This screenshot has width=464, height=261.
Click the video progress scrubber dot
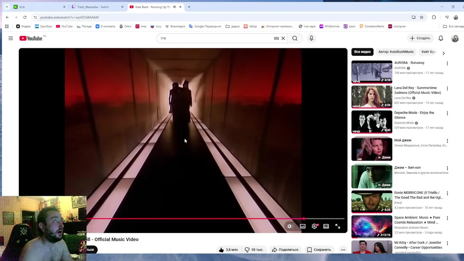coord(304,219)
